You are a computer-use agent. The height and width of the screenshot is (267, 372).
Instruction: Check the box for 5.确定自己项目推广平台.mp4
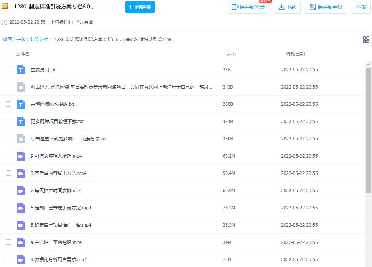point(8,225)
